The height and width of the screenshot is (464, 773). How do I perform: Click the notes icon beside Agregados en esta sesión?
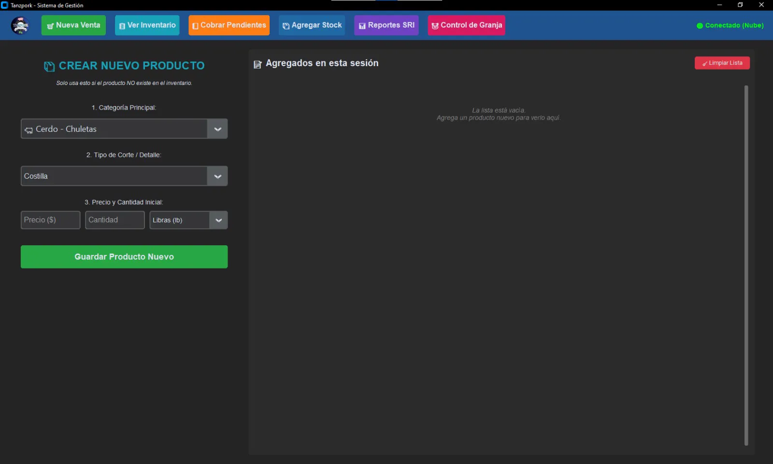[258, 64]
